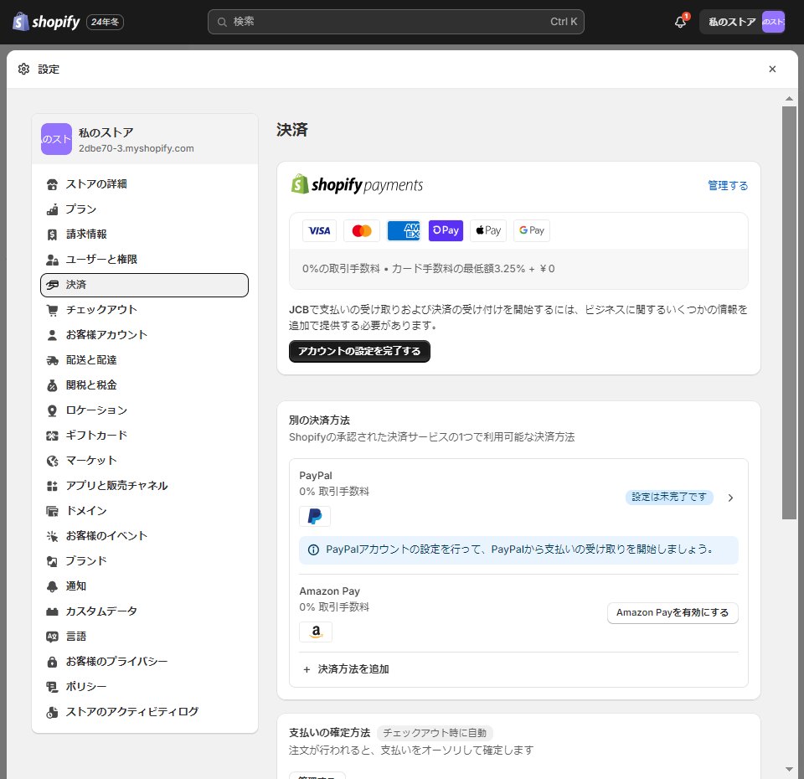Click the PayPal logo icon
The height and width of the screenshot is (779, 804).
point(315,517)
